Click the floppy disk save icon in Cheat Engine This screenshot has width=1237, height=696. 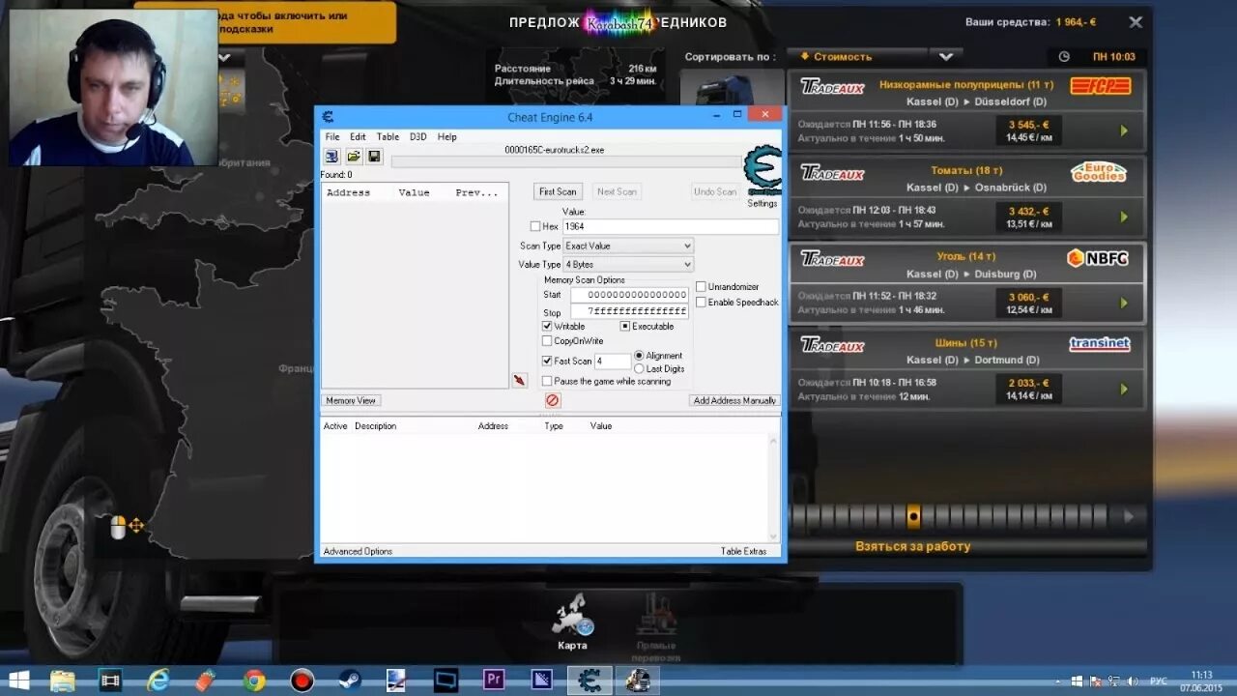(x=374, y=157)
